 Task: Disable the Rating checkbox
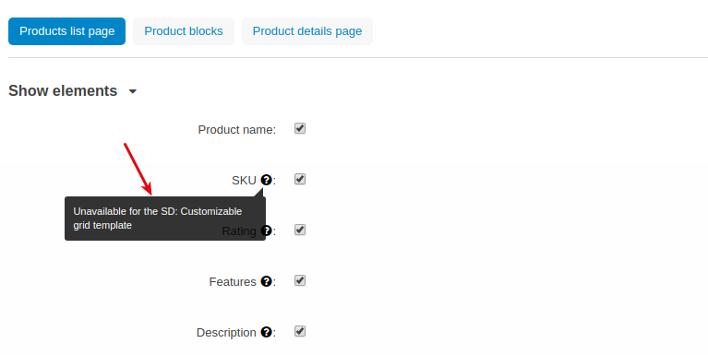pyautogui.click(x=300, y=230)
